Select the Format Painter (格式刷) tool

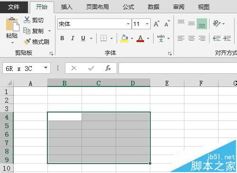click(36, 42)
